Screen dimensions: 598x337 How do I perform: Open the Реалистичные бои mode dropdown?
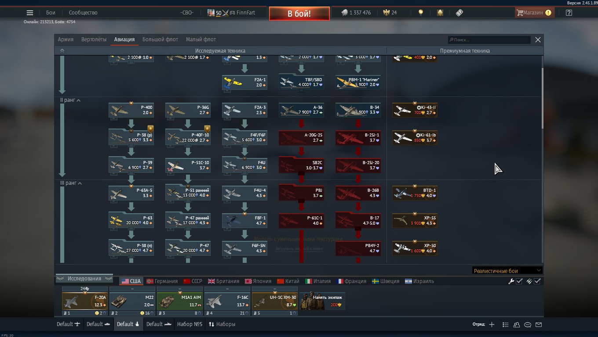(x=507, y=271)
